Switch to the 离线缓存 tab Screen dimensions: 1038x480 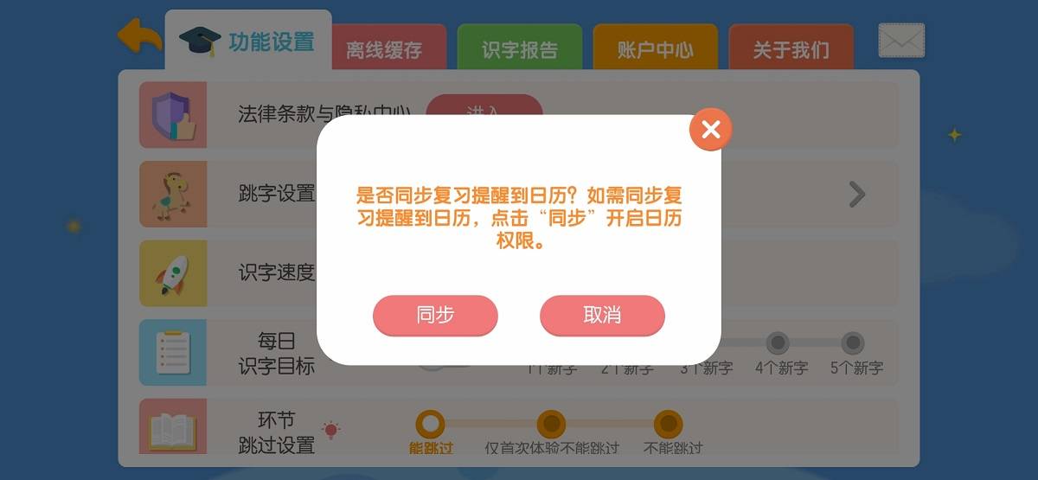click(384, 49)
